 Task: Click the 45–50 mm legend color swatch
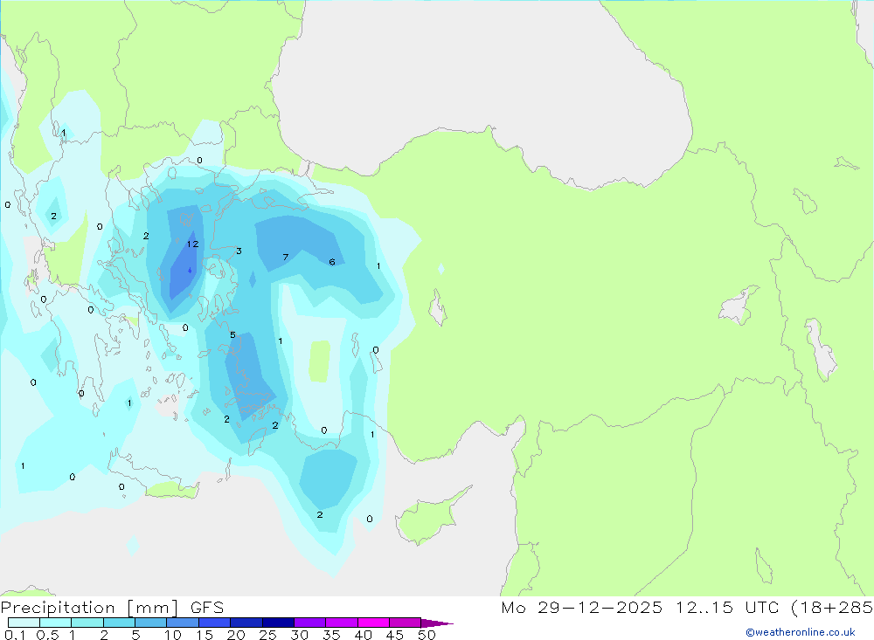coord(405,623)
